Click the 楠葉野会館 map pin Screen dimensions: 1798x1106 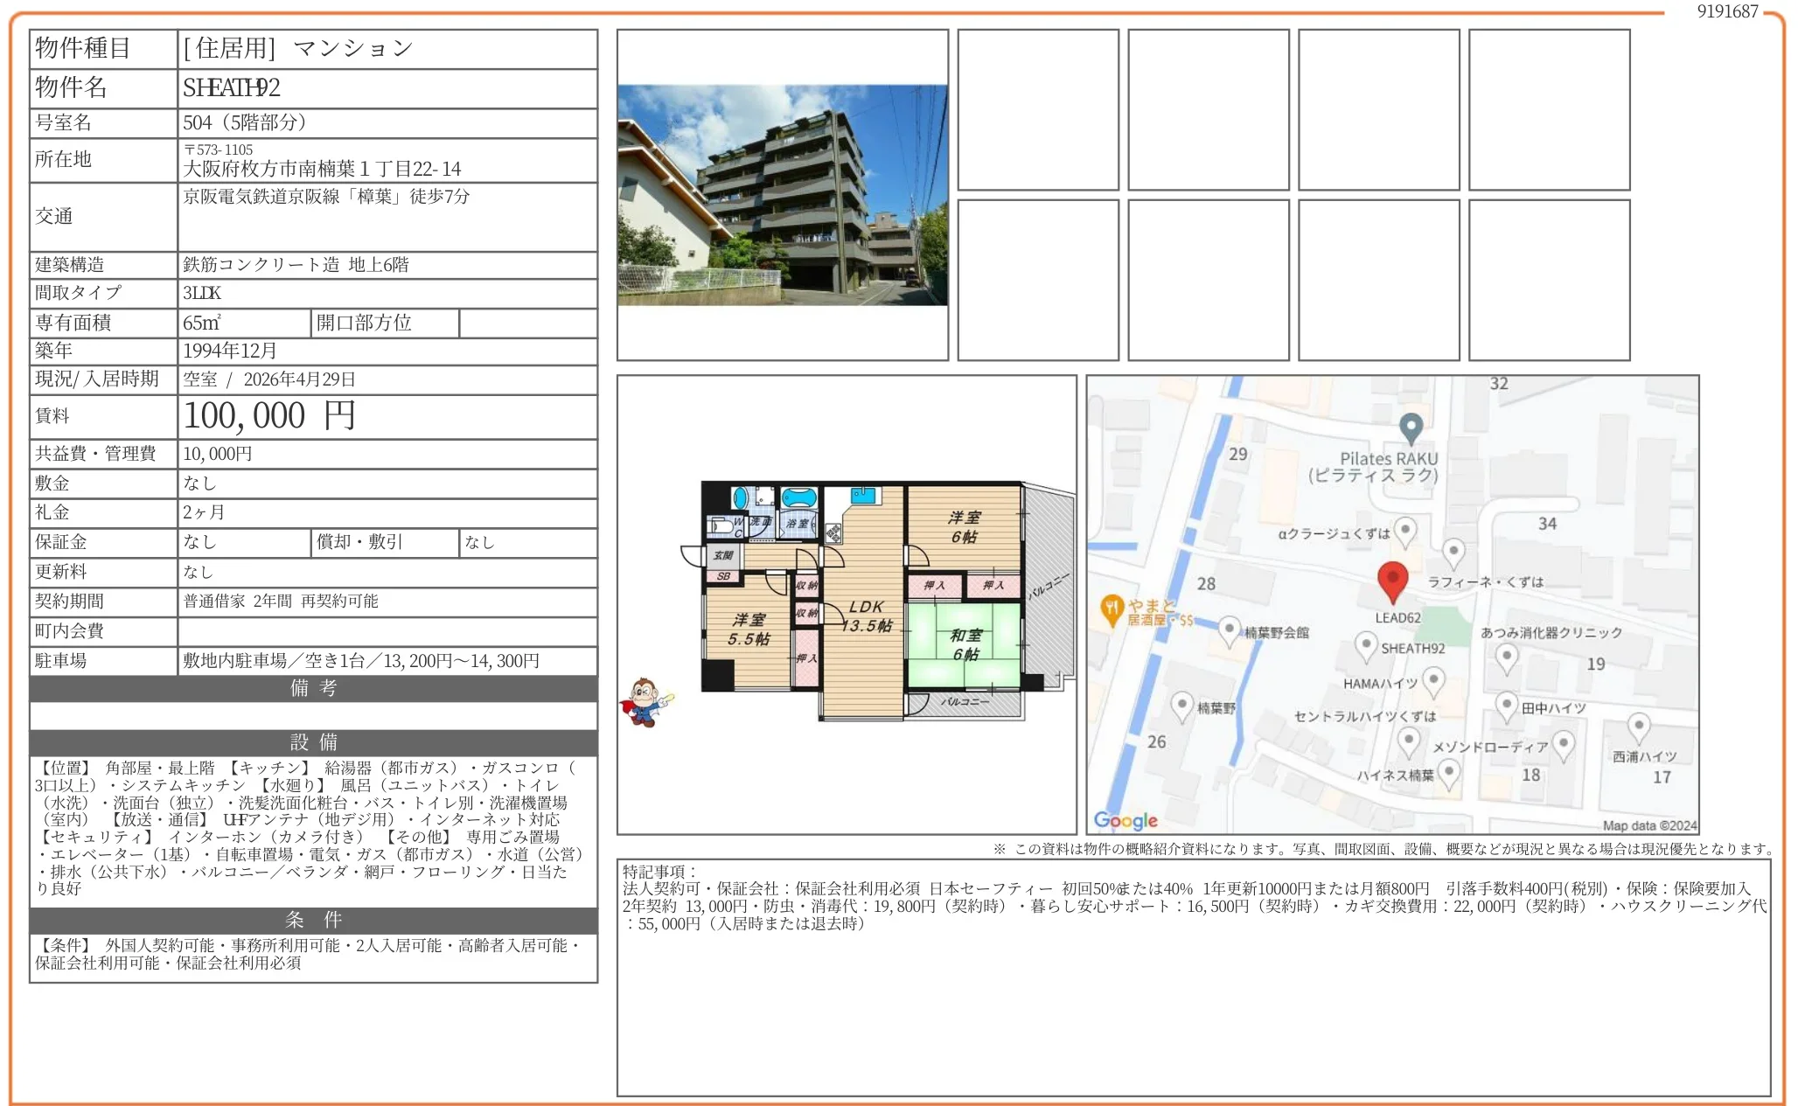pos(1229,630)
